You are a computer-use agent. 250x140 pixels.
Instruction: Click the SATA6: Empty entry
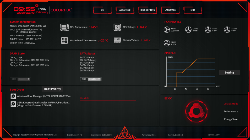87,70
